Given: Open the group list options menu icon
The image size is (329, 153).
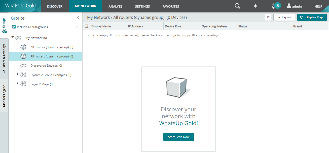Looking at the screenshot, I should coord(77,27).
